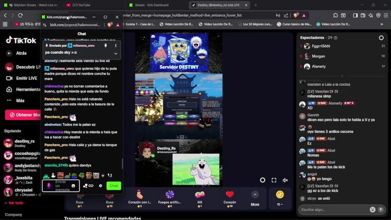Click the message input in Kick chat
Image resolution: width=391 pixels, height=220 pixels.
point(61,186)
